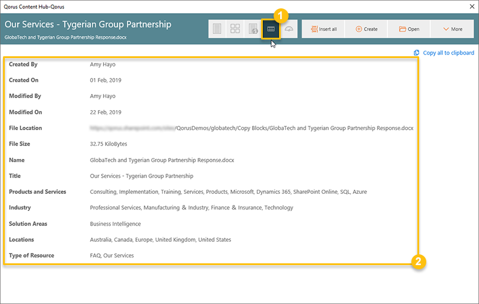Click the File Location path value

(251, 128)
